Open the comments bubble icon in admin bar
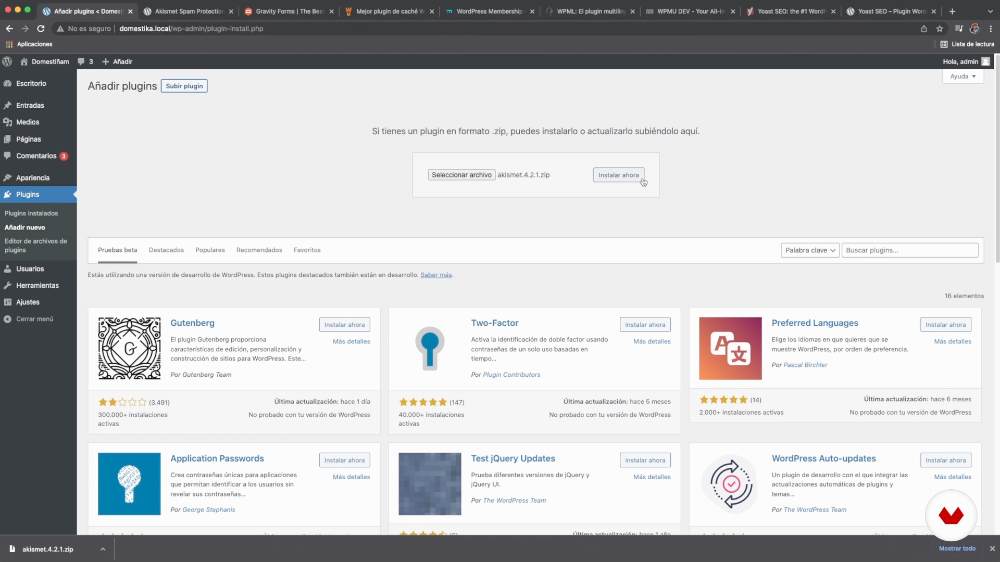This screenshot has width=1000, height=562. (x=81, y=61)
